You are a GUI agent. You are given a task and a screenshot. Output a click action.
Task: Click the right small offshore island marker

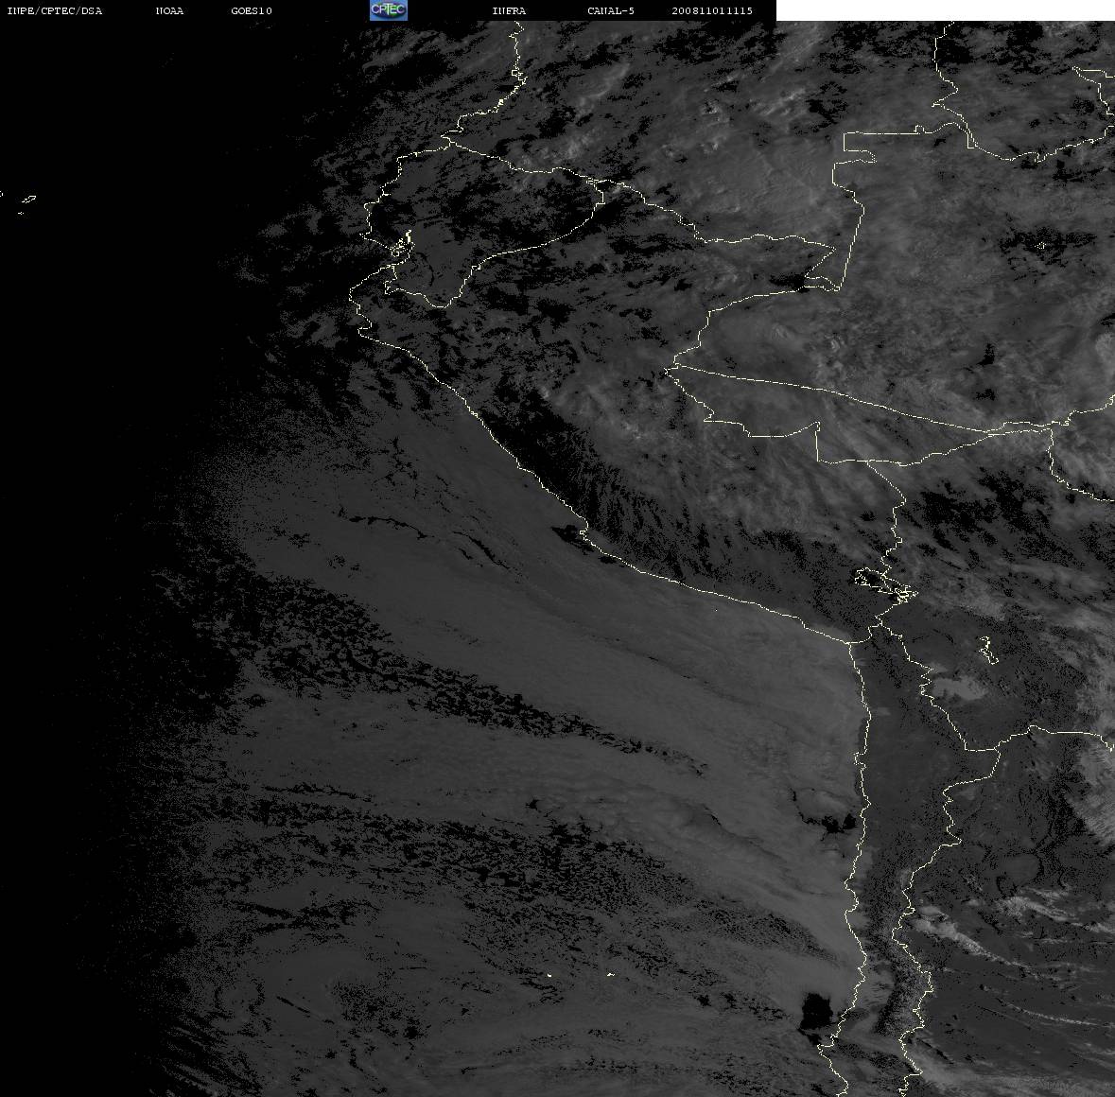coord(610,974)
